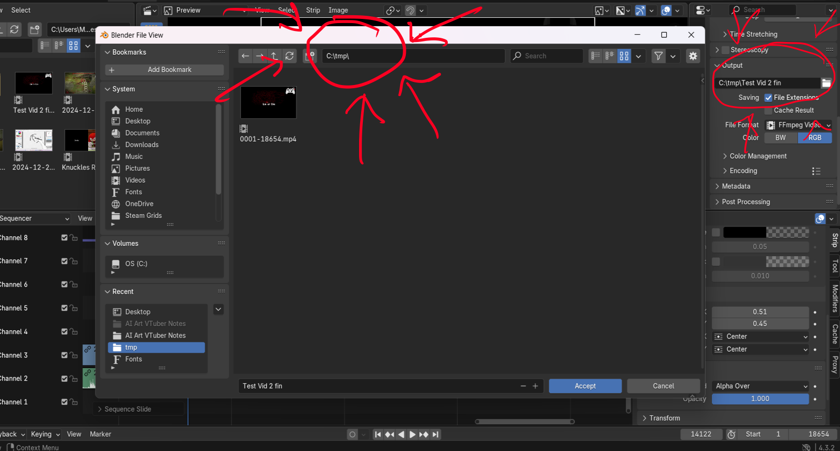Open Marker menu in timeline

[x=100, y=434]
